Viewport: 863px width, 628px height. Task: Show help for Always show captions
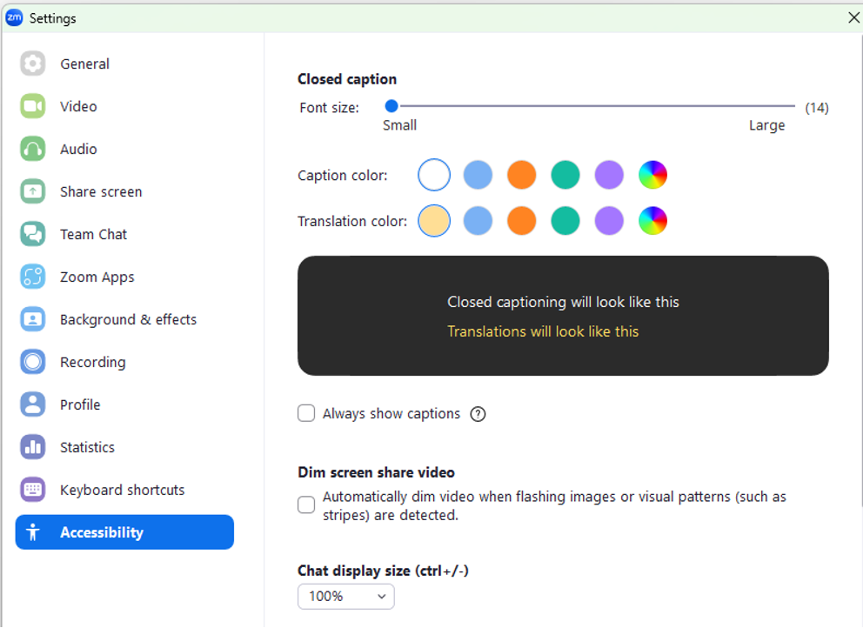tap(478, 414)
